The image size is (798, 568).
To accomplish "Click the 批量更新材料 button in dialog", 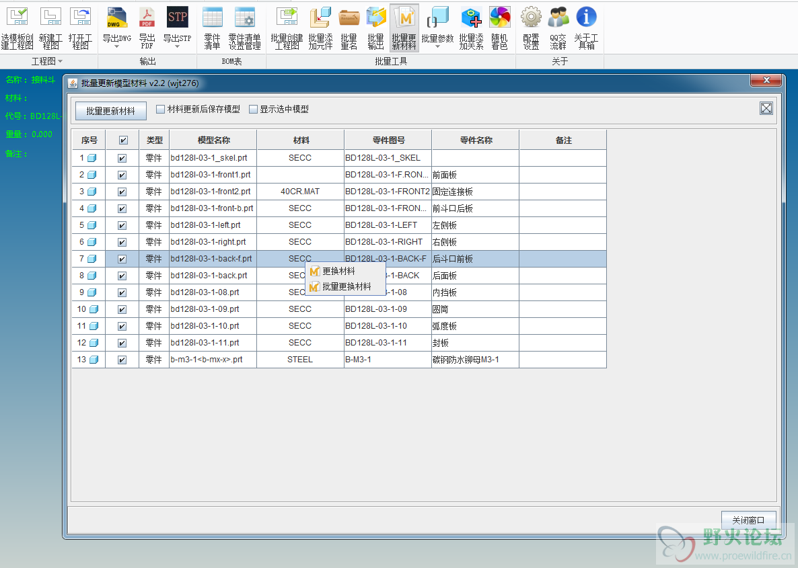I will (x=111, y=111).
